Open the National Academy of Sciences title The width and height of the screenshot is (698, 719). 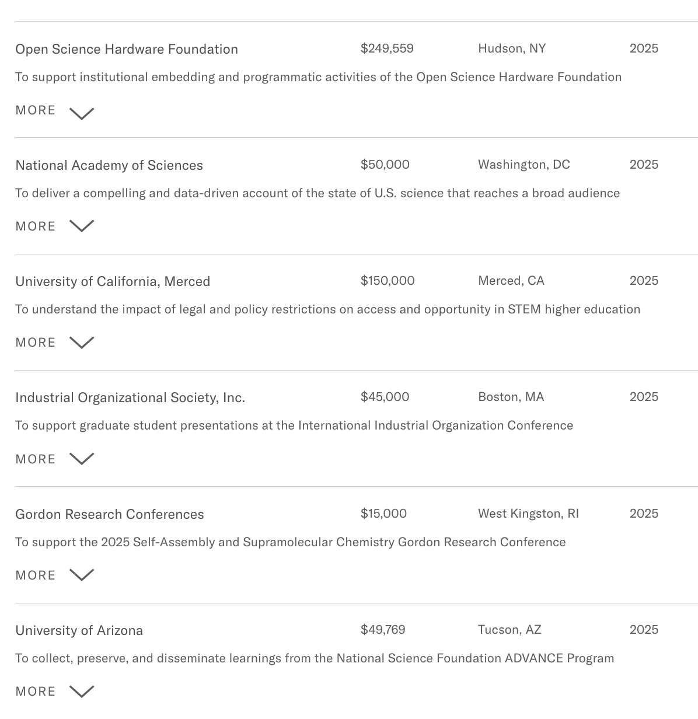(x=109, y=165)
